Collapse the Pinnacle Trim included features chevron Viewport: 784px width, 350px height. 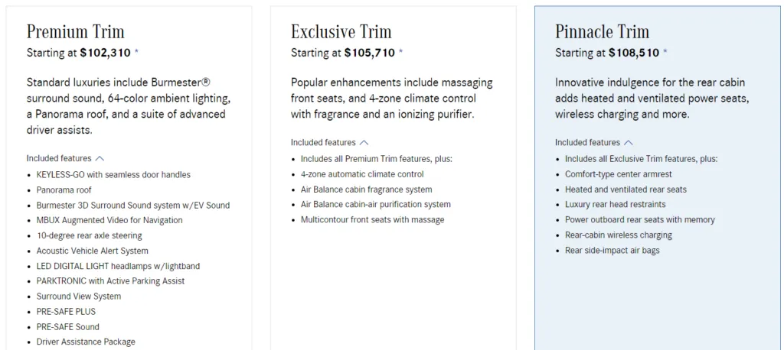click(629, 142)
